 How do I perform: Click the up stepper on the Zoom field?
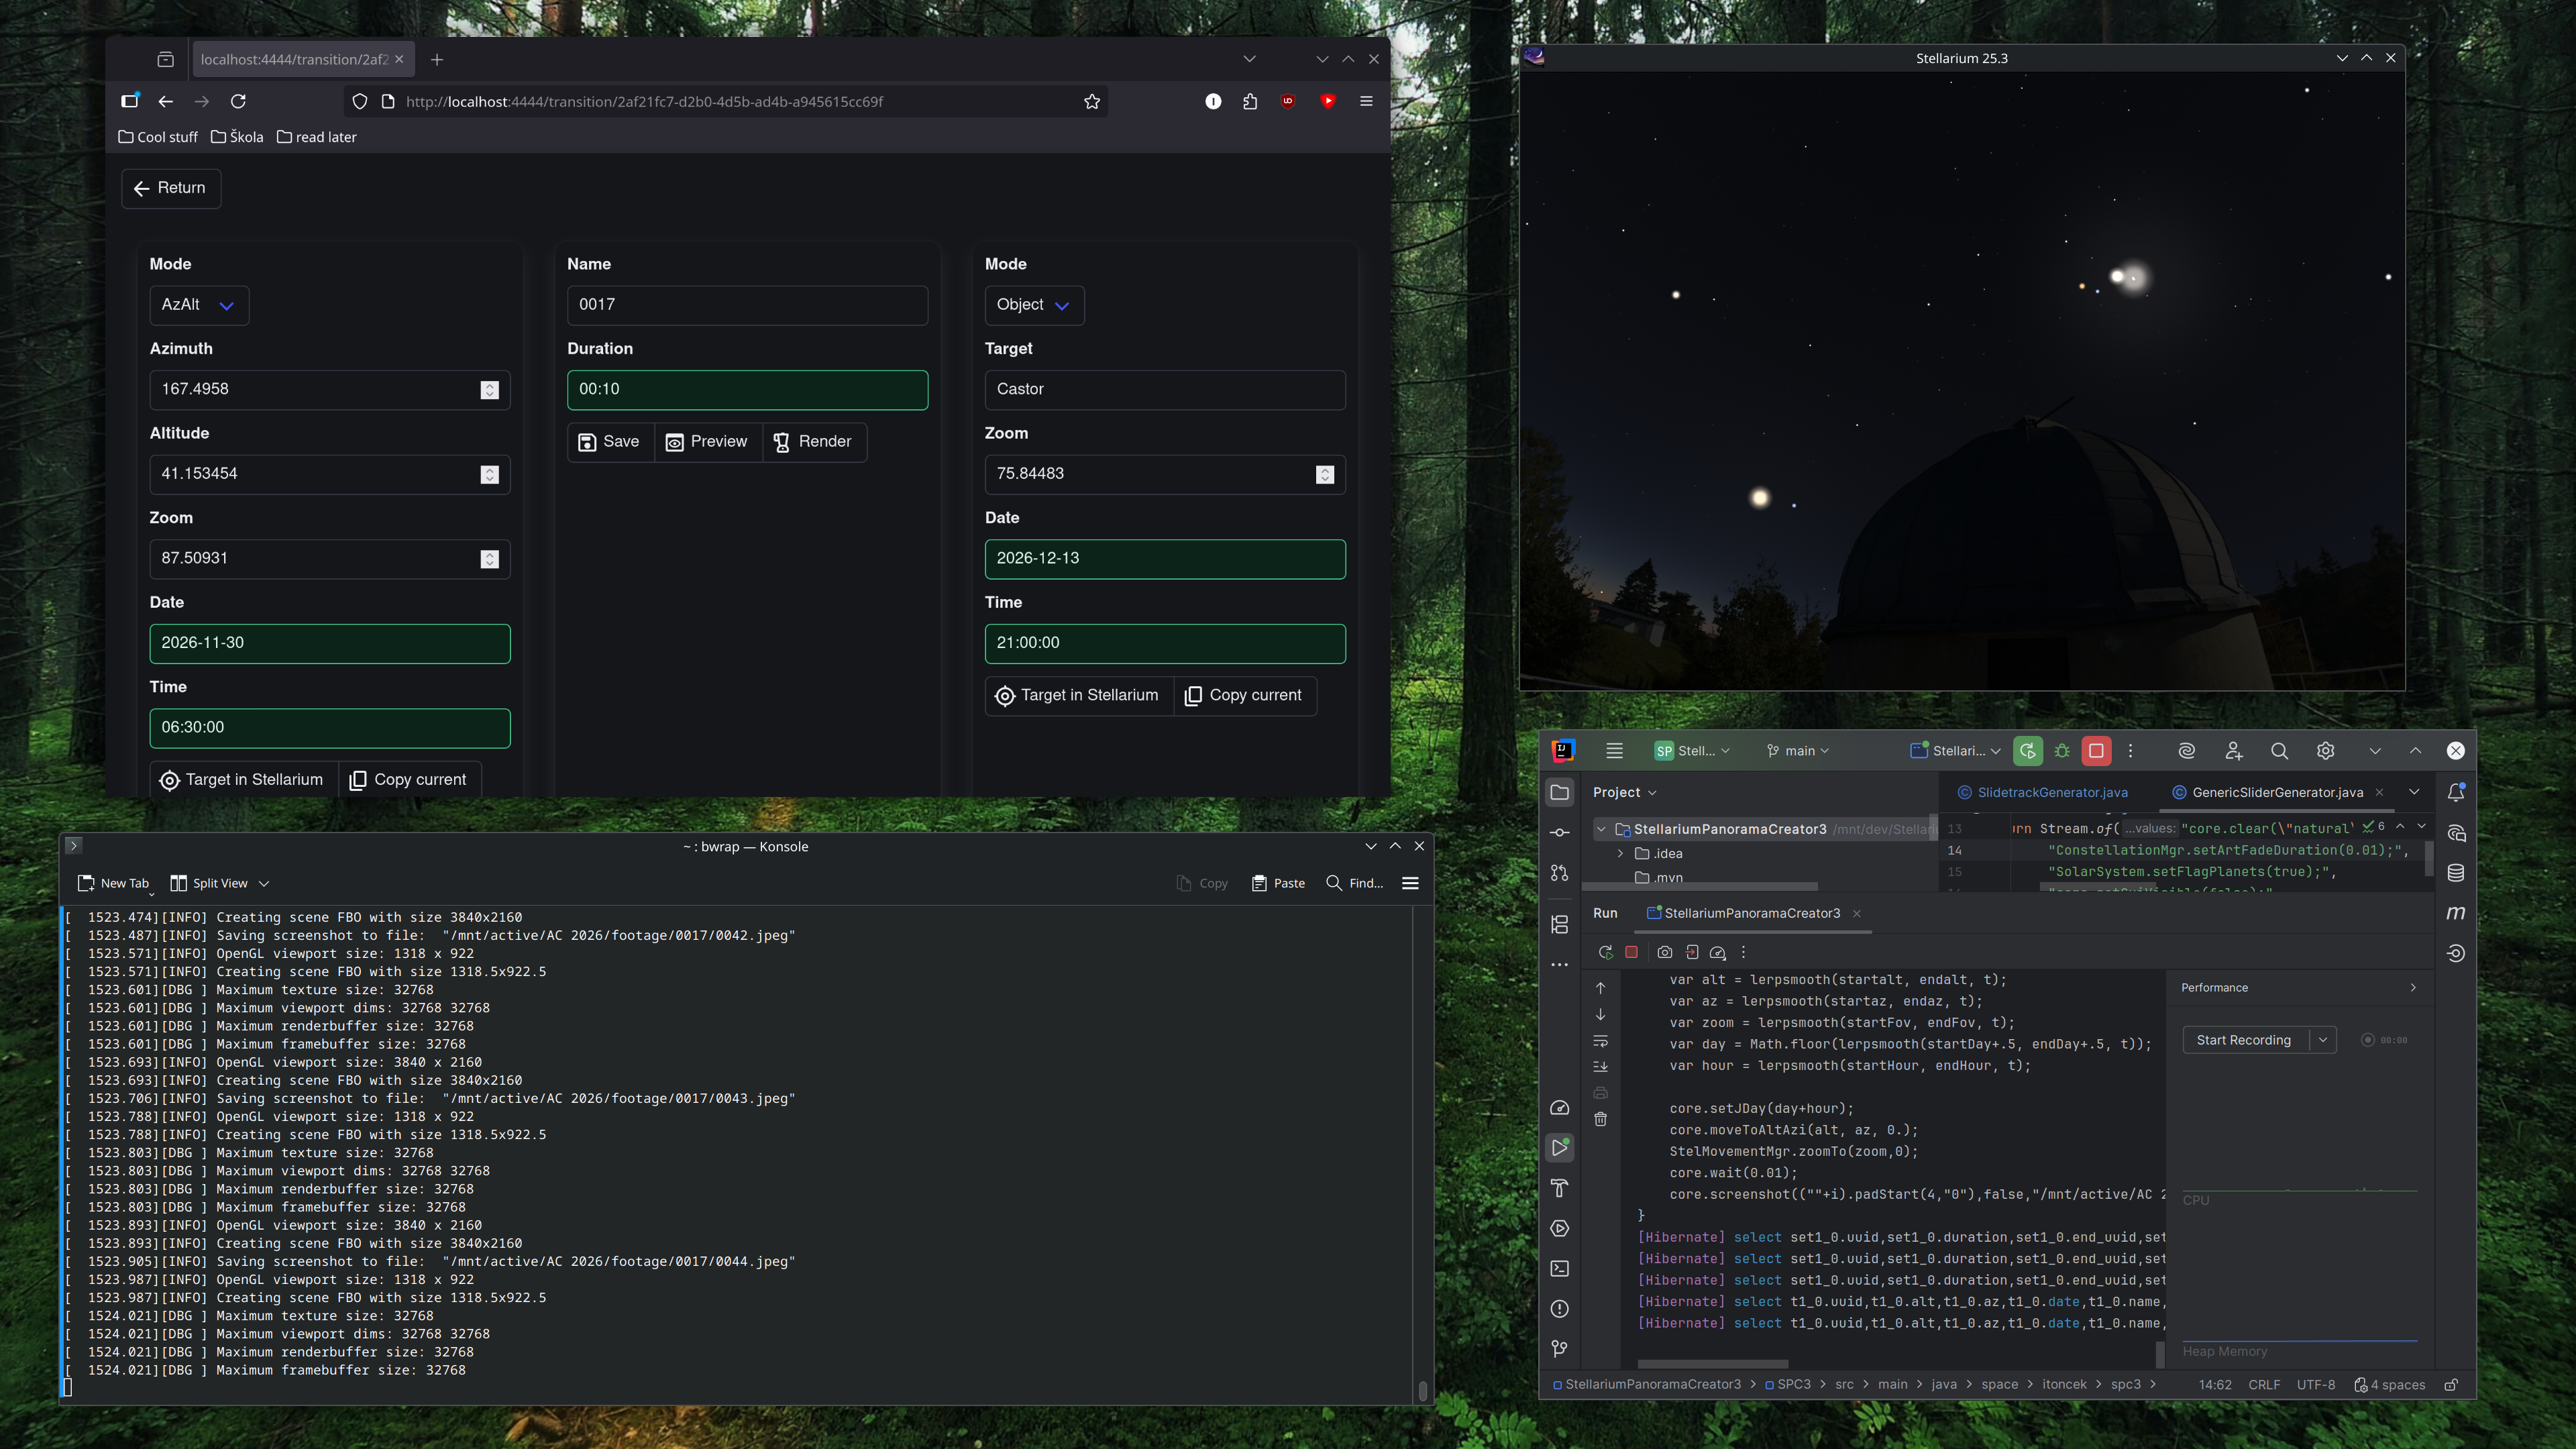pyautogui.click(x=489, y=554)
